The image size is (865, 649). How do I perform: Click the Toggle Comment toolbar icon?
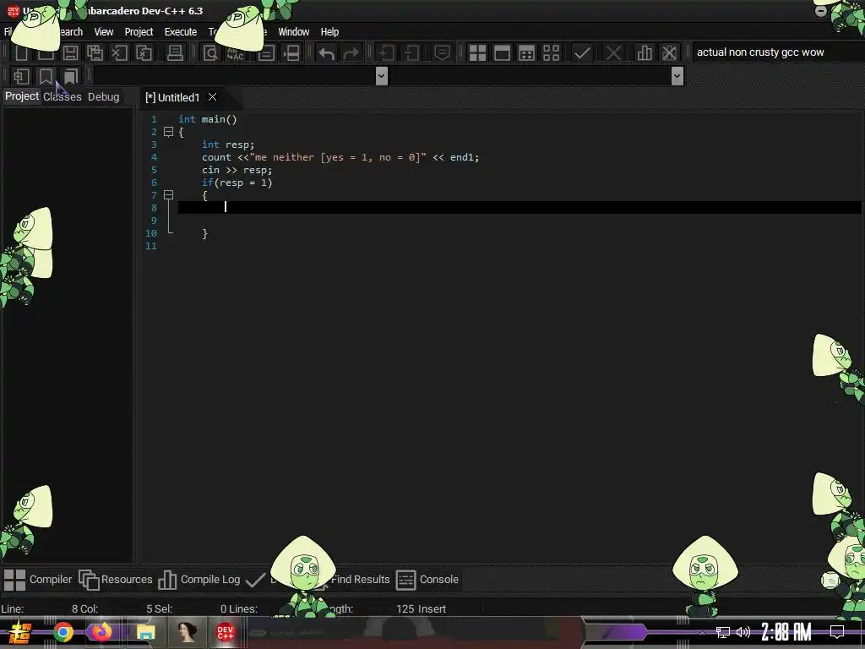coord(442,53)
